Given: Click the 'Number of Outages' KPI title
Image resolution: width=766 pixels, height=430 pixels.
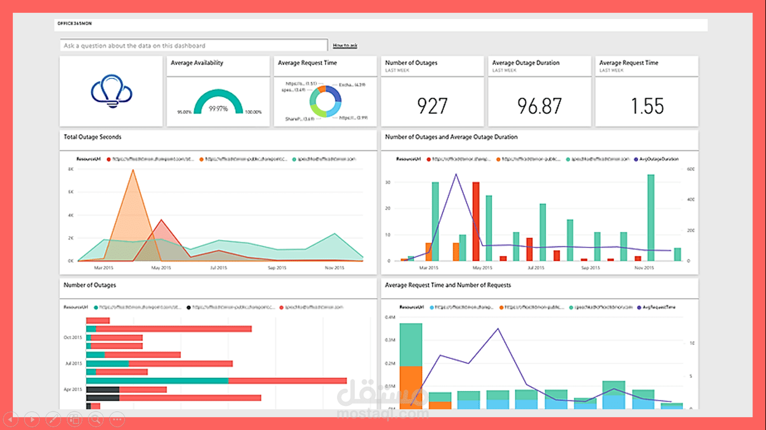Looking at the screenshot, I should [x=411, y=63].
